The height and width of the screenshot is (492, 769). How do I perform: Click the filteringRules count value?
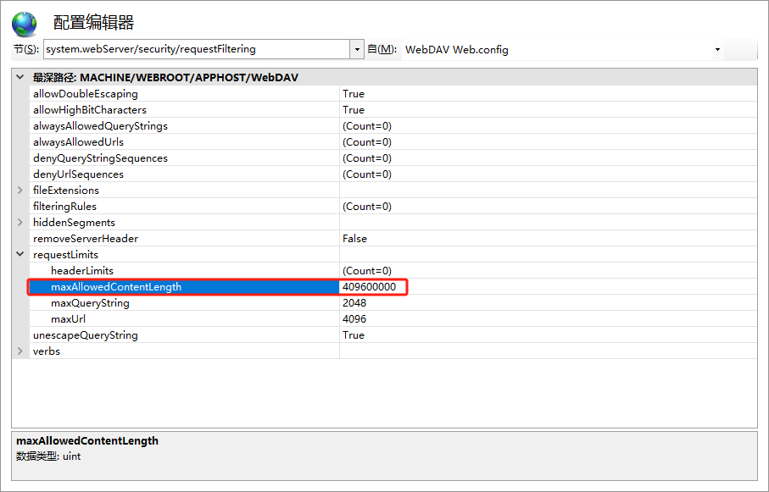pos(366,207)
